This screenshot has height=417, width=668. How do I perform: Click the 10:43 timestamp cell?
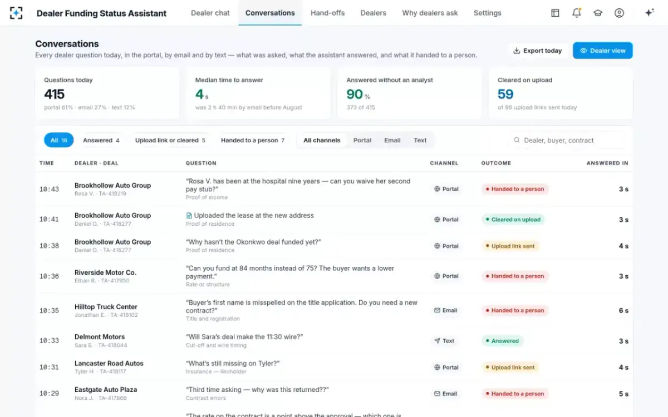coord(49,189)
